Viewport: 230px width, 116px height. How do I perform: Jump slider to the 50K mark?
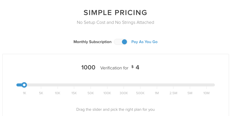point(91,93)
